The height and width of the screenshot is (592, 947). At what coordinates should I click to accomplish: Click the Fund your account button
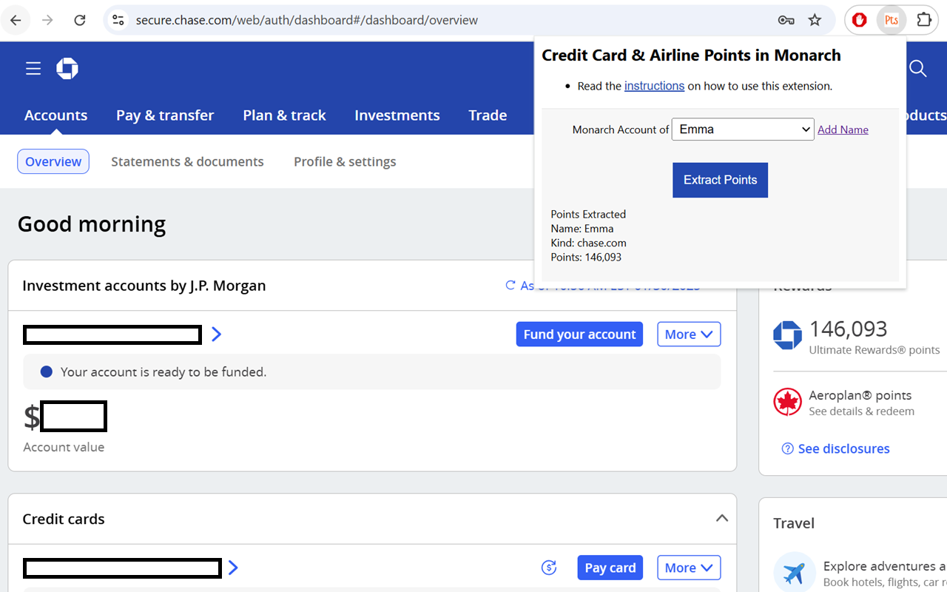[x=579, y=334]
